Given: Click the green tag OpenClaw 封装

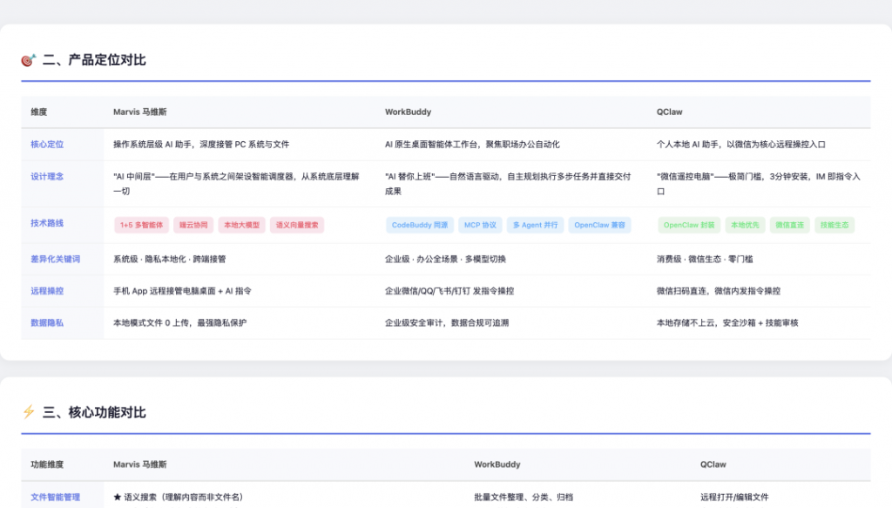Looking at the screenshot, I should (689, 226).
